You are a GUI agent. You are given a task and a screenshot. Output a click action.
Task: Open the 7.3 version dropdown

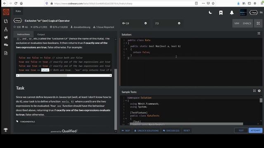(x=168, y=23)
